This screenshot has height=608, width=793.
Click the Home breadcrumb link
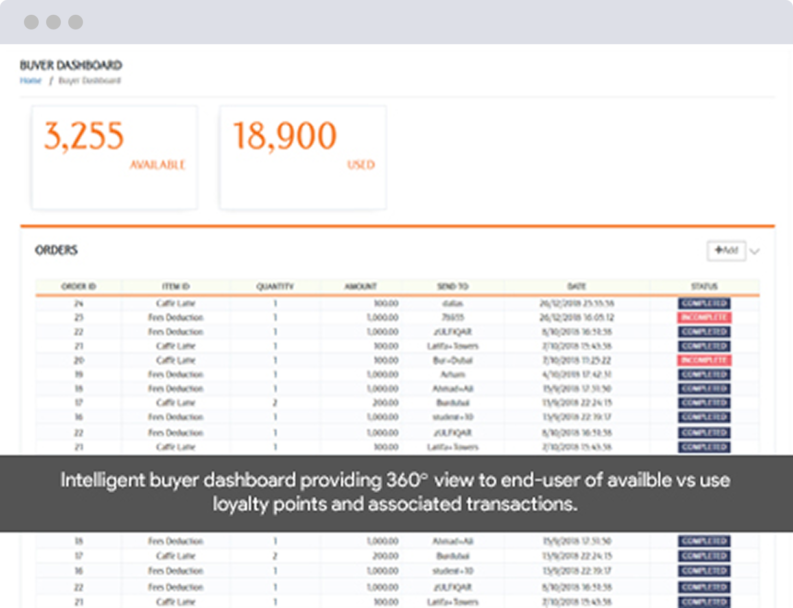click(30, 81)
